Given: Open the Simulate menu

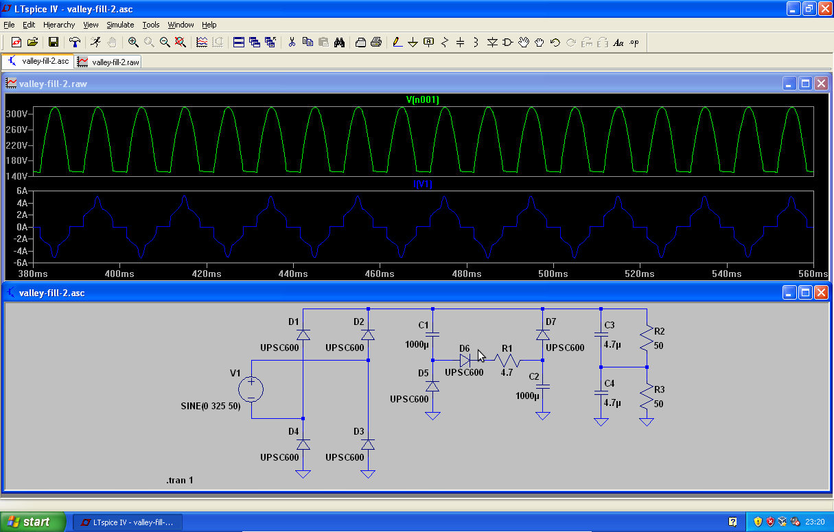Looking at the screenshot, I should 120,25.
